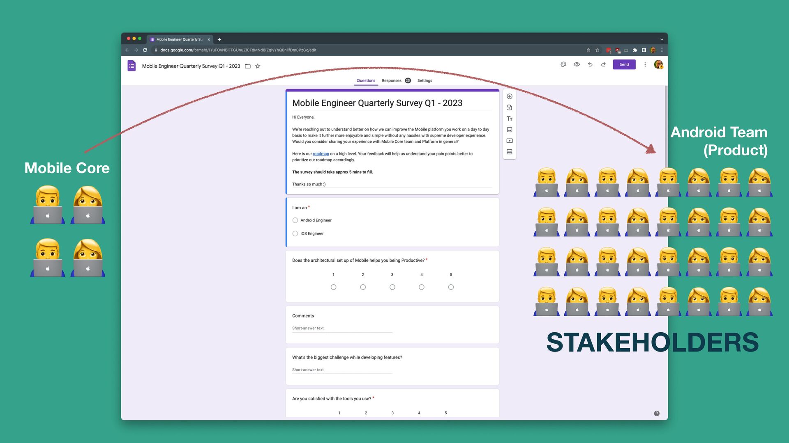The image size is (789, 443).
Task: Click the import questions icon
Action: (509, 107)
